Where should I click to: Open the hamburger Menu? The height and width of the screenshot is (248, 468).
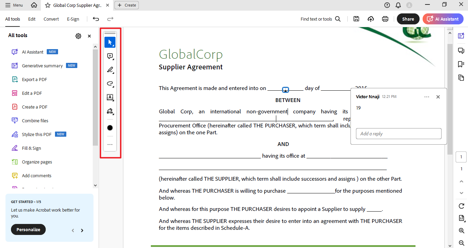point(14,5)
